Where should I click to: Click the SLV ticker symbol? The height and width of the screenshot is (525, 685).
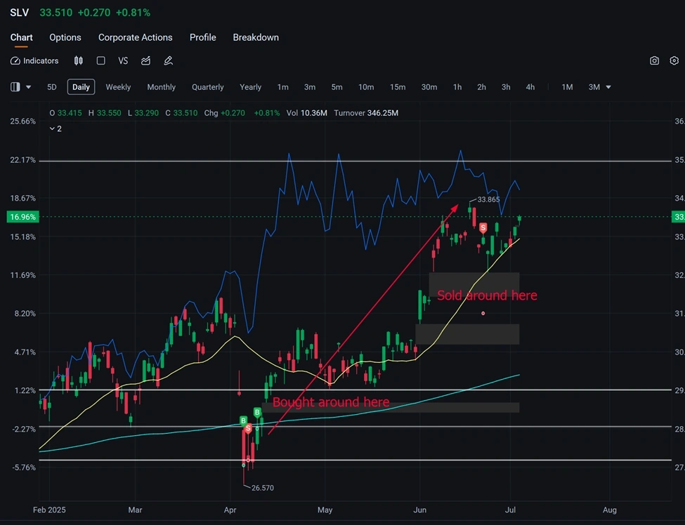tap(19, 13)
